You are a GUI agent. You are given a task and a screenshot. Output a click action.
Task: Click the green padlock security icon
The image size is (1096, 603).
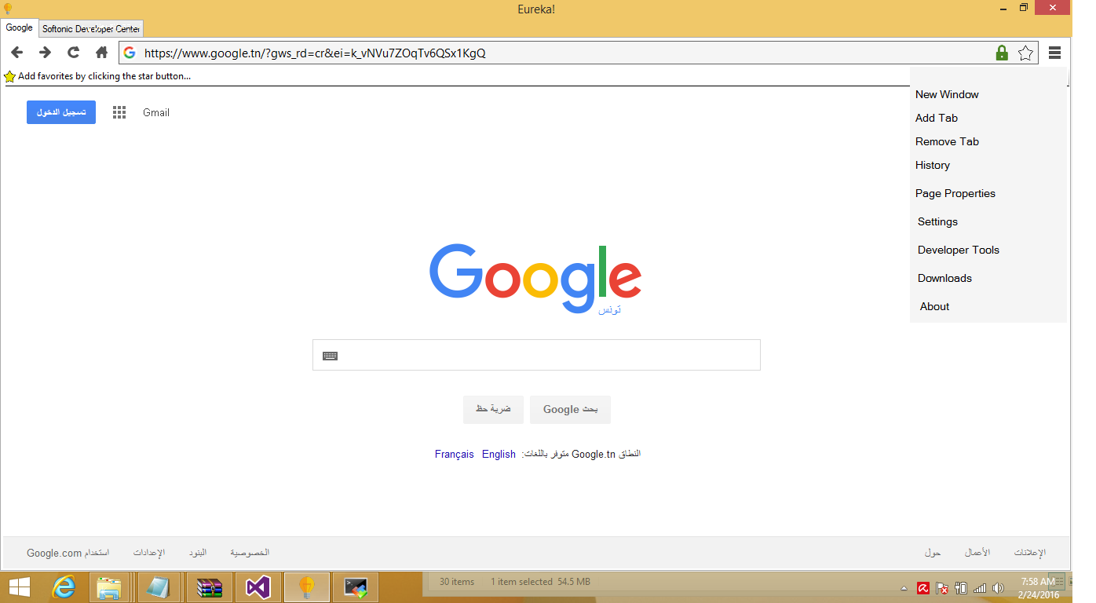pos(1002,53)
